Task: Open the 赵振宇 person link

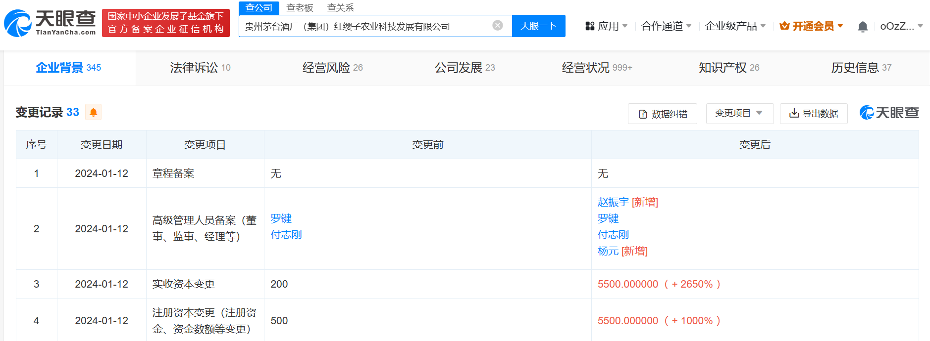Action: point(613,202)
